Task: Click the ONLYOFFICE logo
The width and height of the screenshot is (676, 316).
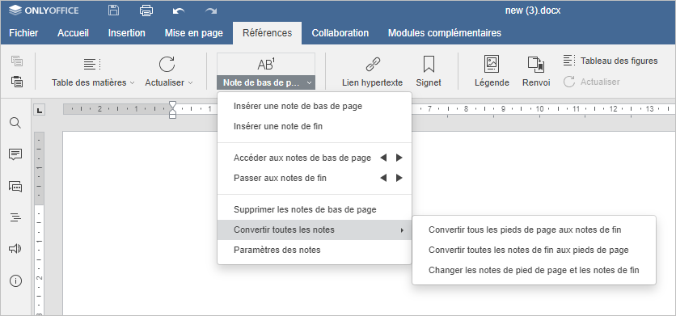Action: (44, 11)
